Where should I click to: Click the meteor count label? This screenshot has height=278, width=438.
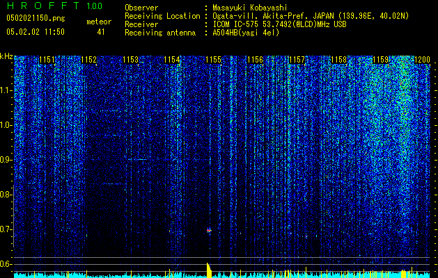99,22
